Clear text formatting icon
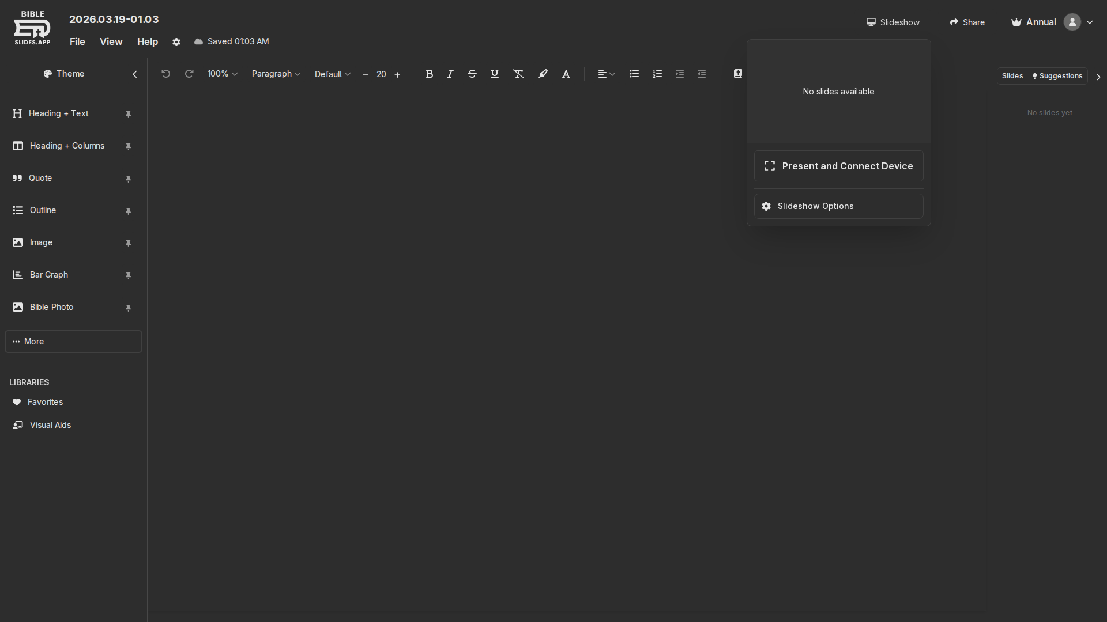 point(518,74)
